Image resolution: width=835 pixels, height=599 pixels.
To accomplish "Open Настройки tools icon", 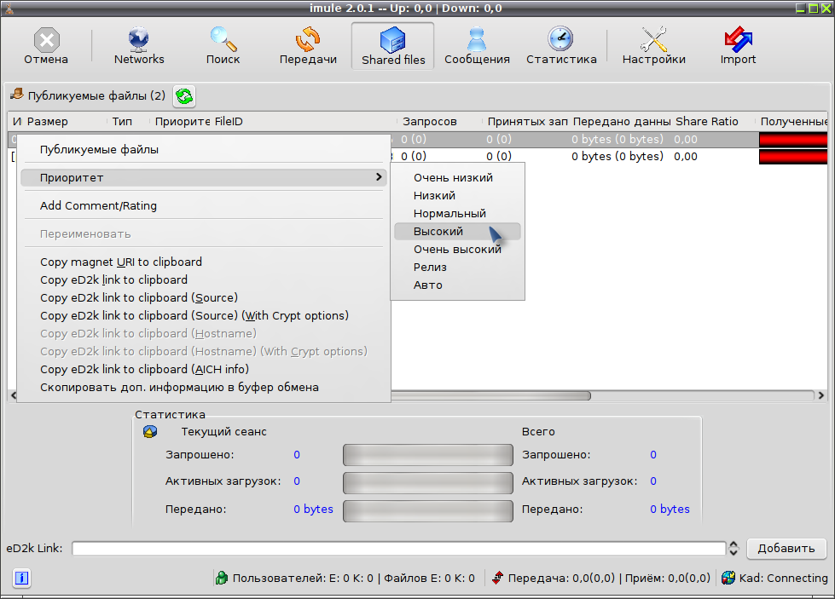I will [653, 39].
